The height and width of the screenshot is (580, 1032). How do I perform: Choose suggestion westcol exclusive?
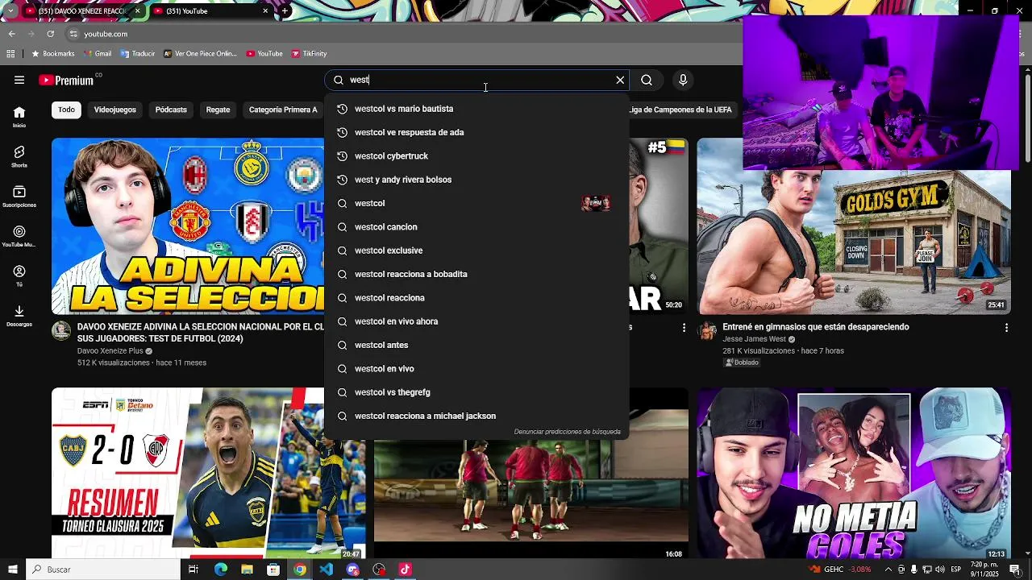click(x=476, y=251)
